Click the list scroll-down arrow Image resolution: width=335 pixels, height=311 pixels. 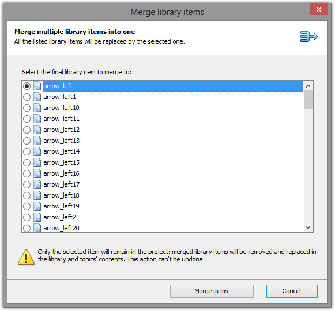coord(308,227)
